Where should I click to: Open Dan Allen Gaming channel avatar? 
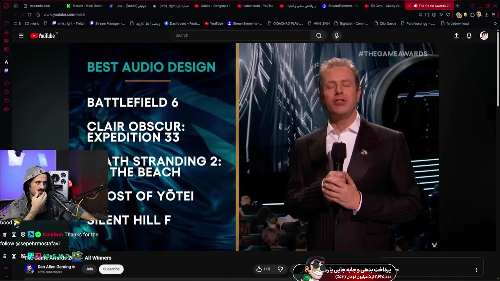(29, 269)
